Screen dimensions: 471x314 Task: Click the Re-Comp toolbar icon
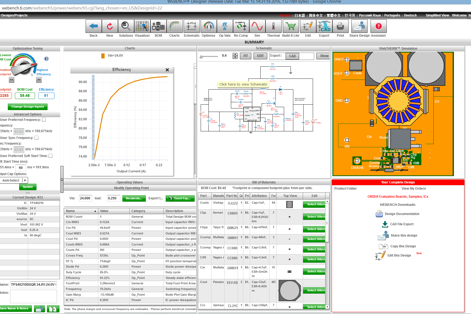click(x=241, y=26)
